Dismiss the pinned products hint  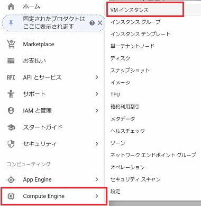coord(100,23)
